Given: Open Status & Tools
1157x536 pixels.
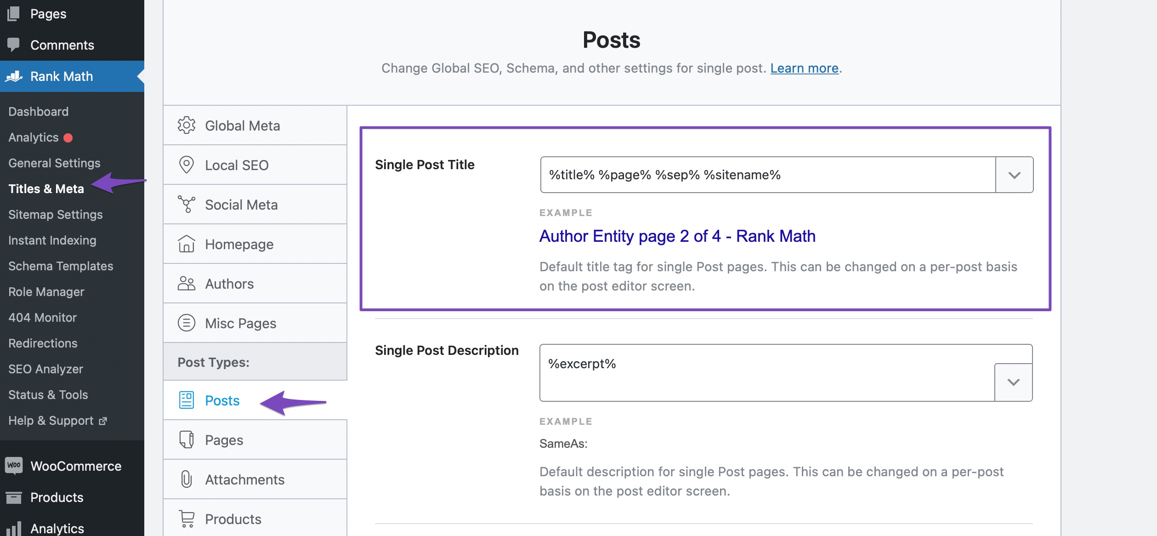Looking at the screenshot, I should (x=48, y=395).
